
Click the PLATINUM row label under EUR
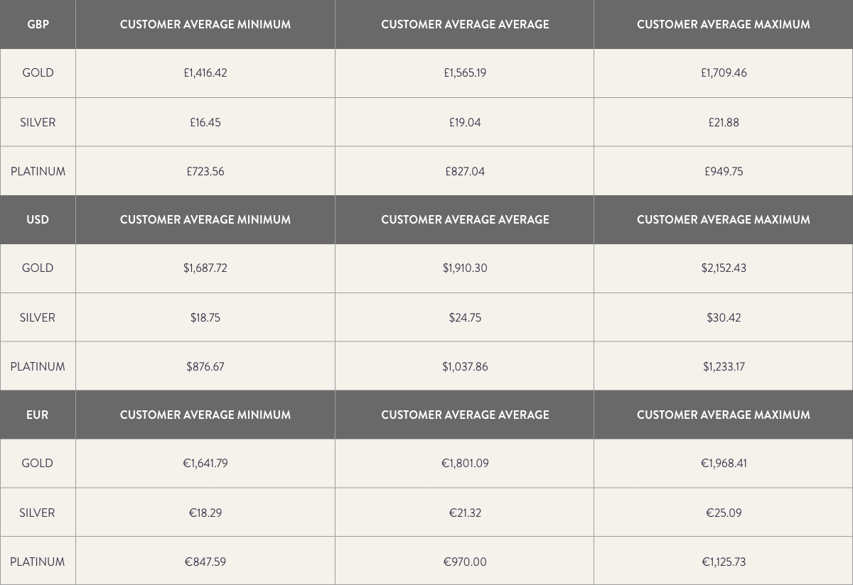click(x=38, y=562)
